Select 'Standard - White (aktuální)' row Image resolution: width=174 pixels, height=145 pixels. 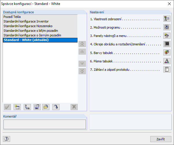click(40, 40)
